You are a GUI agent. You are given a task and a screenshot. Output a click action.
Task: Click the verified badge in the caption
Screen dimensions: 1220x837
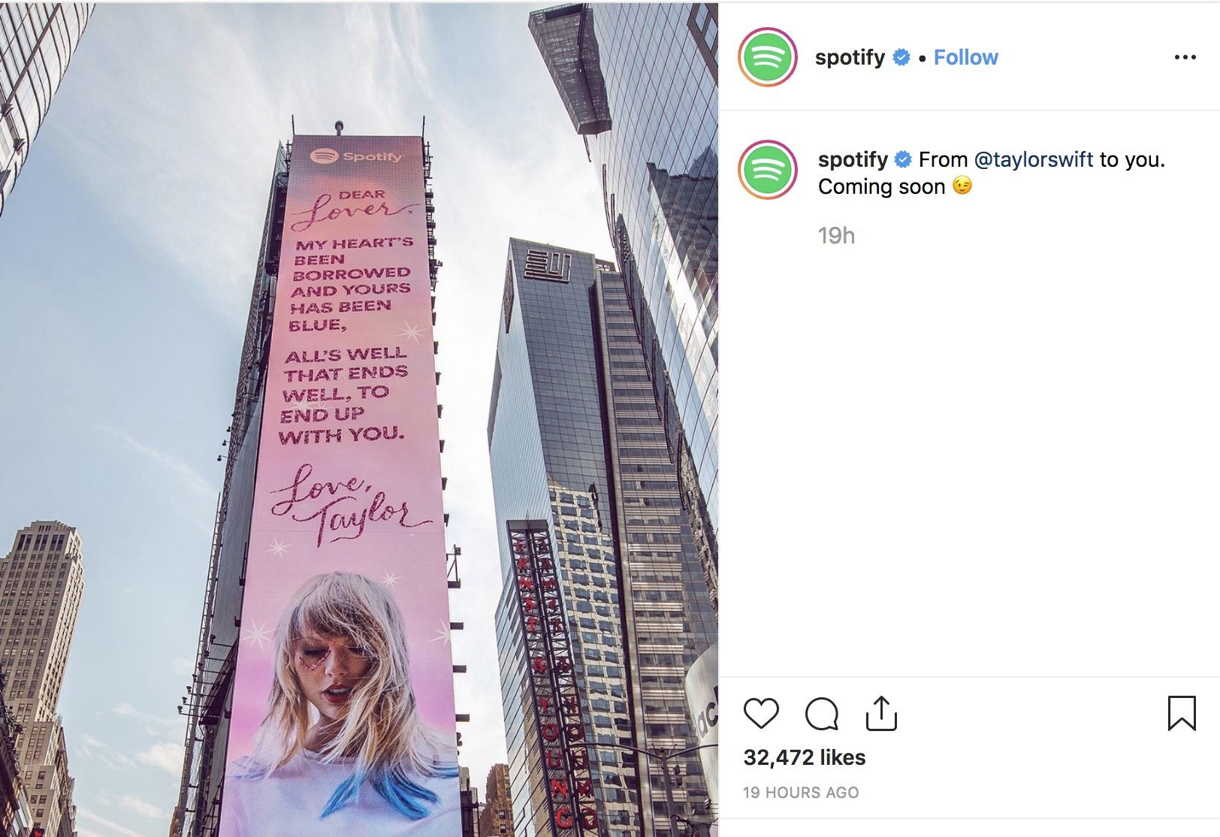tap(904, 159)
